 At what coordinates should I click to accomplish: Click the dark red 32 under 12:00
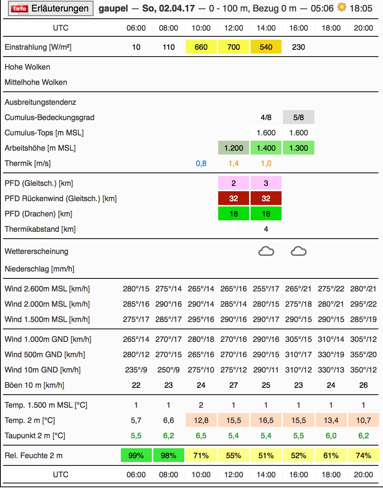(233, 198)
